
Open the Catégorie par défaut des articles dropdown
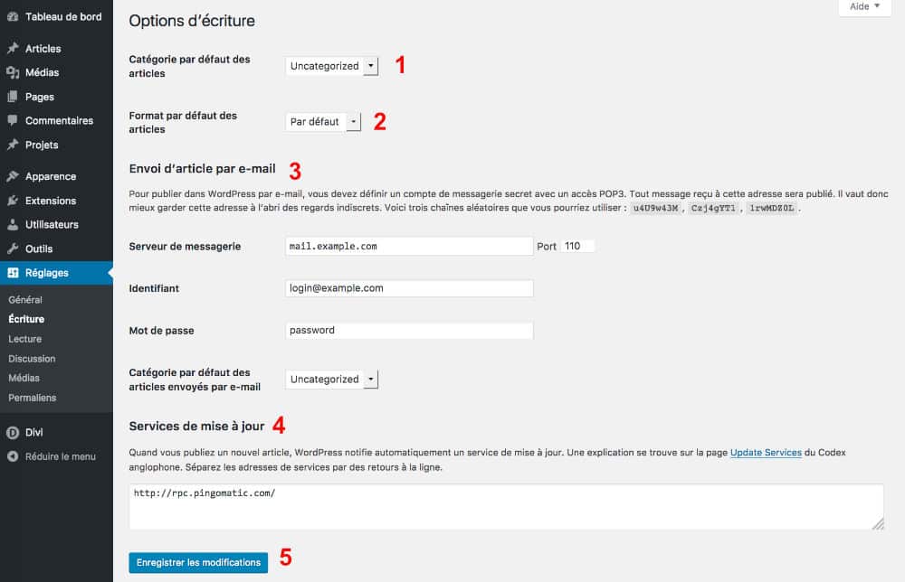point(331,65)
